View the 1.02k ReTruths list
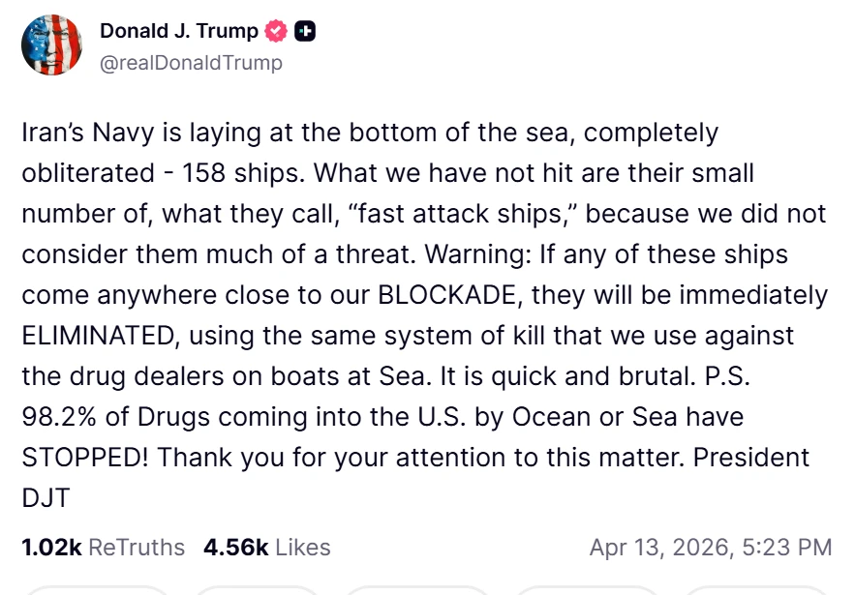The image size is (855, 595). point(103,548)
